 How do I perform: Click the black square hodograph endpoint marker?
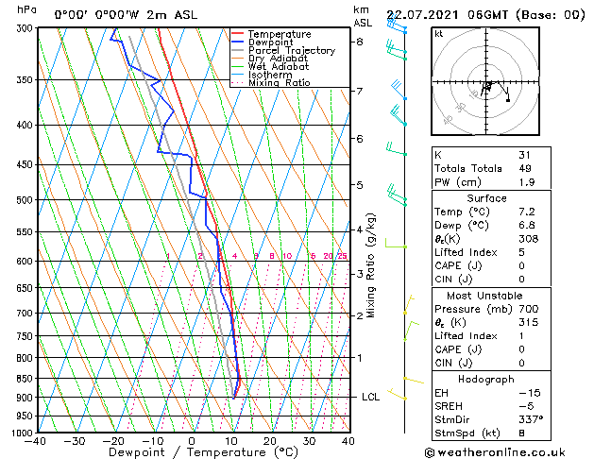[x=508, y=100]
